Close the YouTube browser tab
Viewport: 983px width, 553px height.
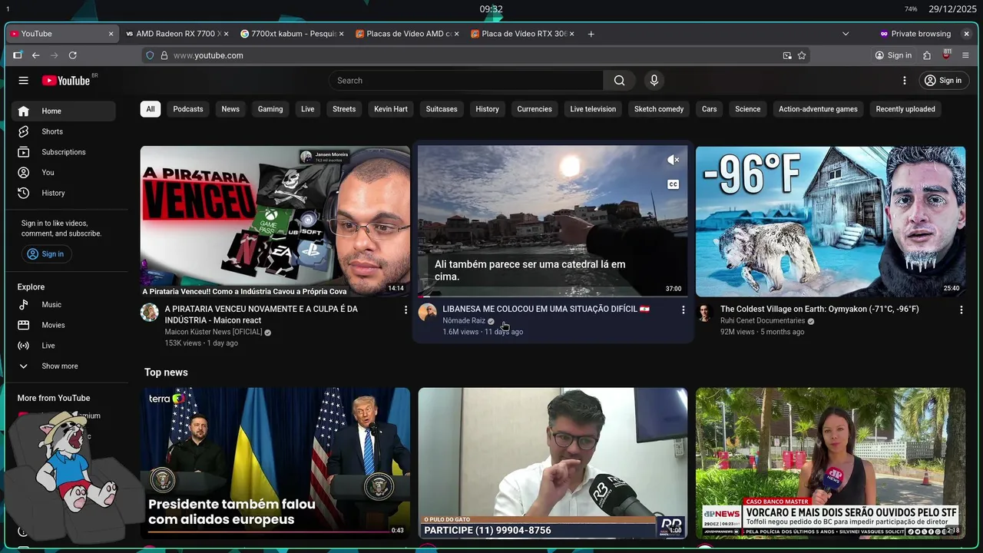[111, 34]
